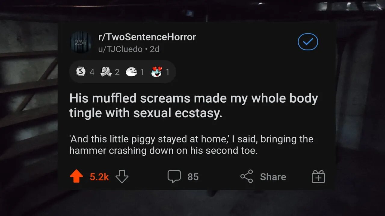This screenshot has height=216, width=385.
Task: Click the heart-eyes award icon
Action: click(x=156, y=72)
